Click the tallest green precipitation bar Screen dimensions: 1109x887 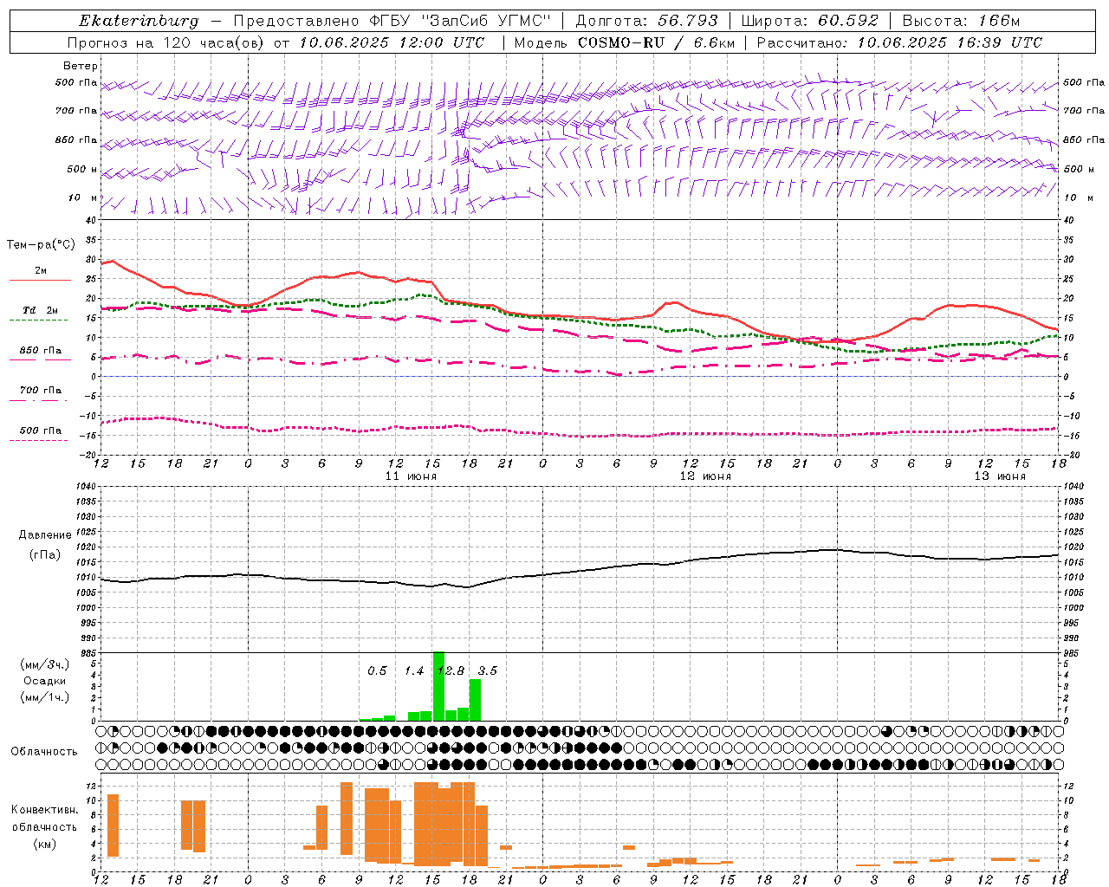[438, 686]
